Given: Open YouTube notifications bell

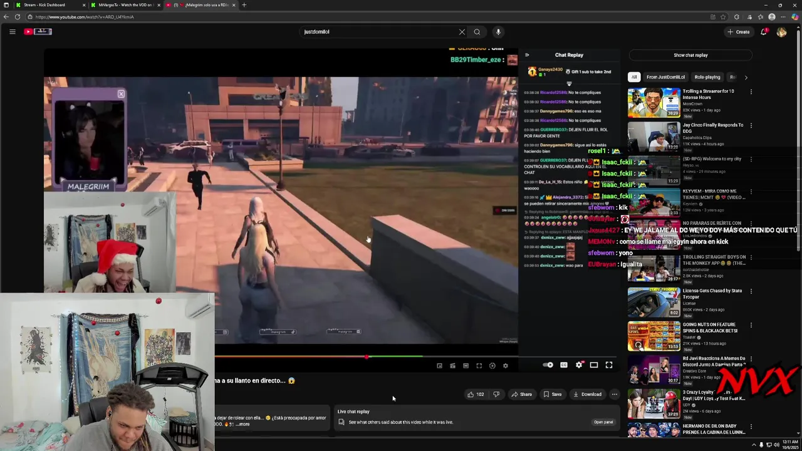Looking at the screenshot, I should 763,32.
